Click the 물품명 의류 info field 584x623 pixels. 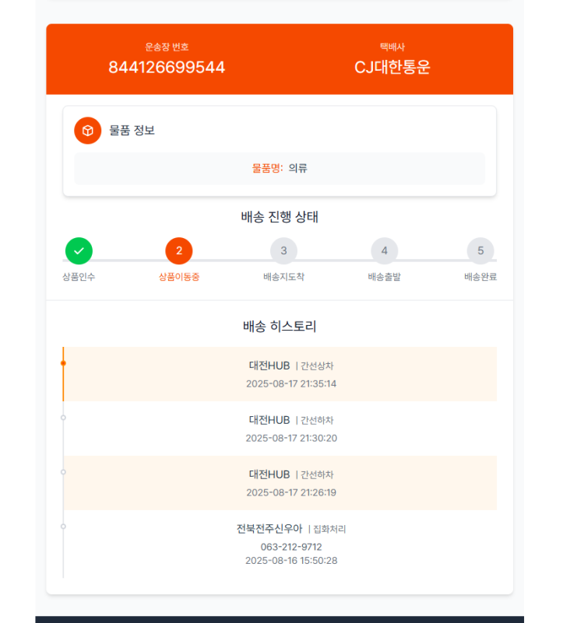(x=280, y=169)
